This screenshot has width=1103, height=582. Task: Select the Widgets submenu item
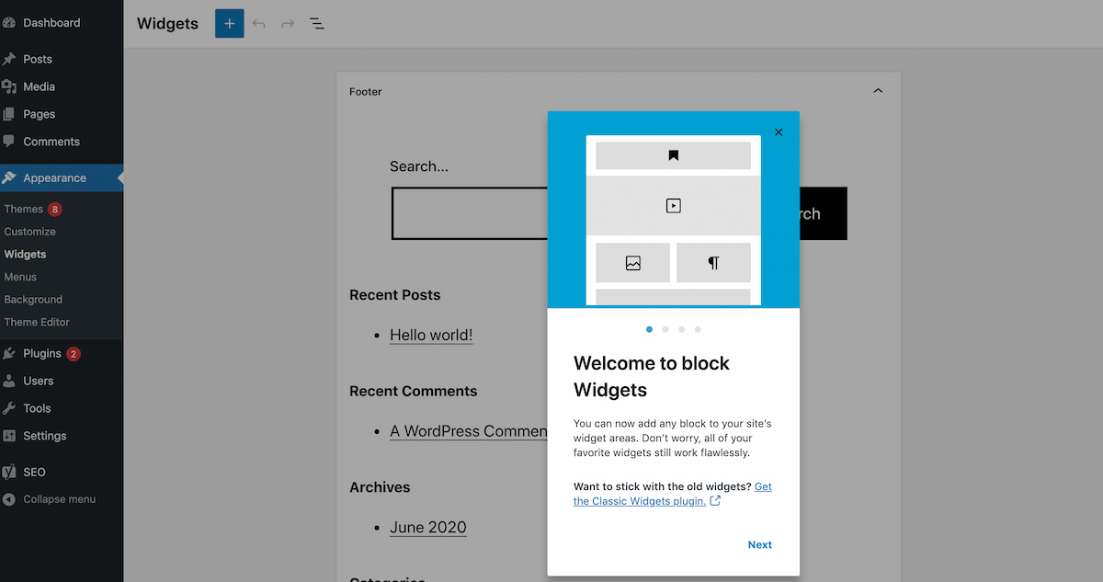(x=25, y=255)
